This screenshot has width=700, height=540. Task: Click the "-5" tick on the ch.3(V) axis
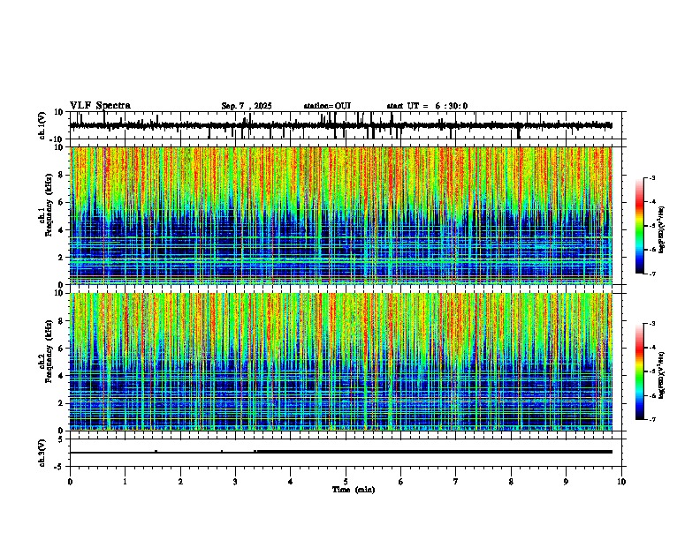click(59, 467)
